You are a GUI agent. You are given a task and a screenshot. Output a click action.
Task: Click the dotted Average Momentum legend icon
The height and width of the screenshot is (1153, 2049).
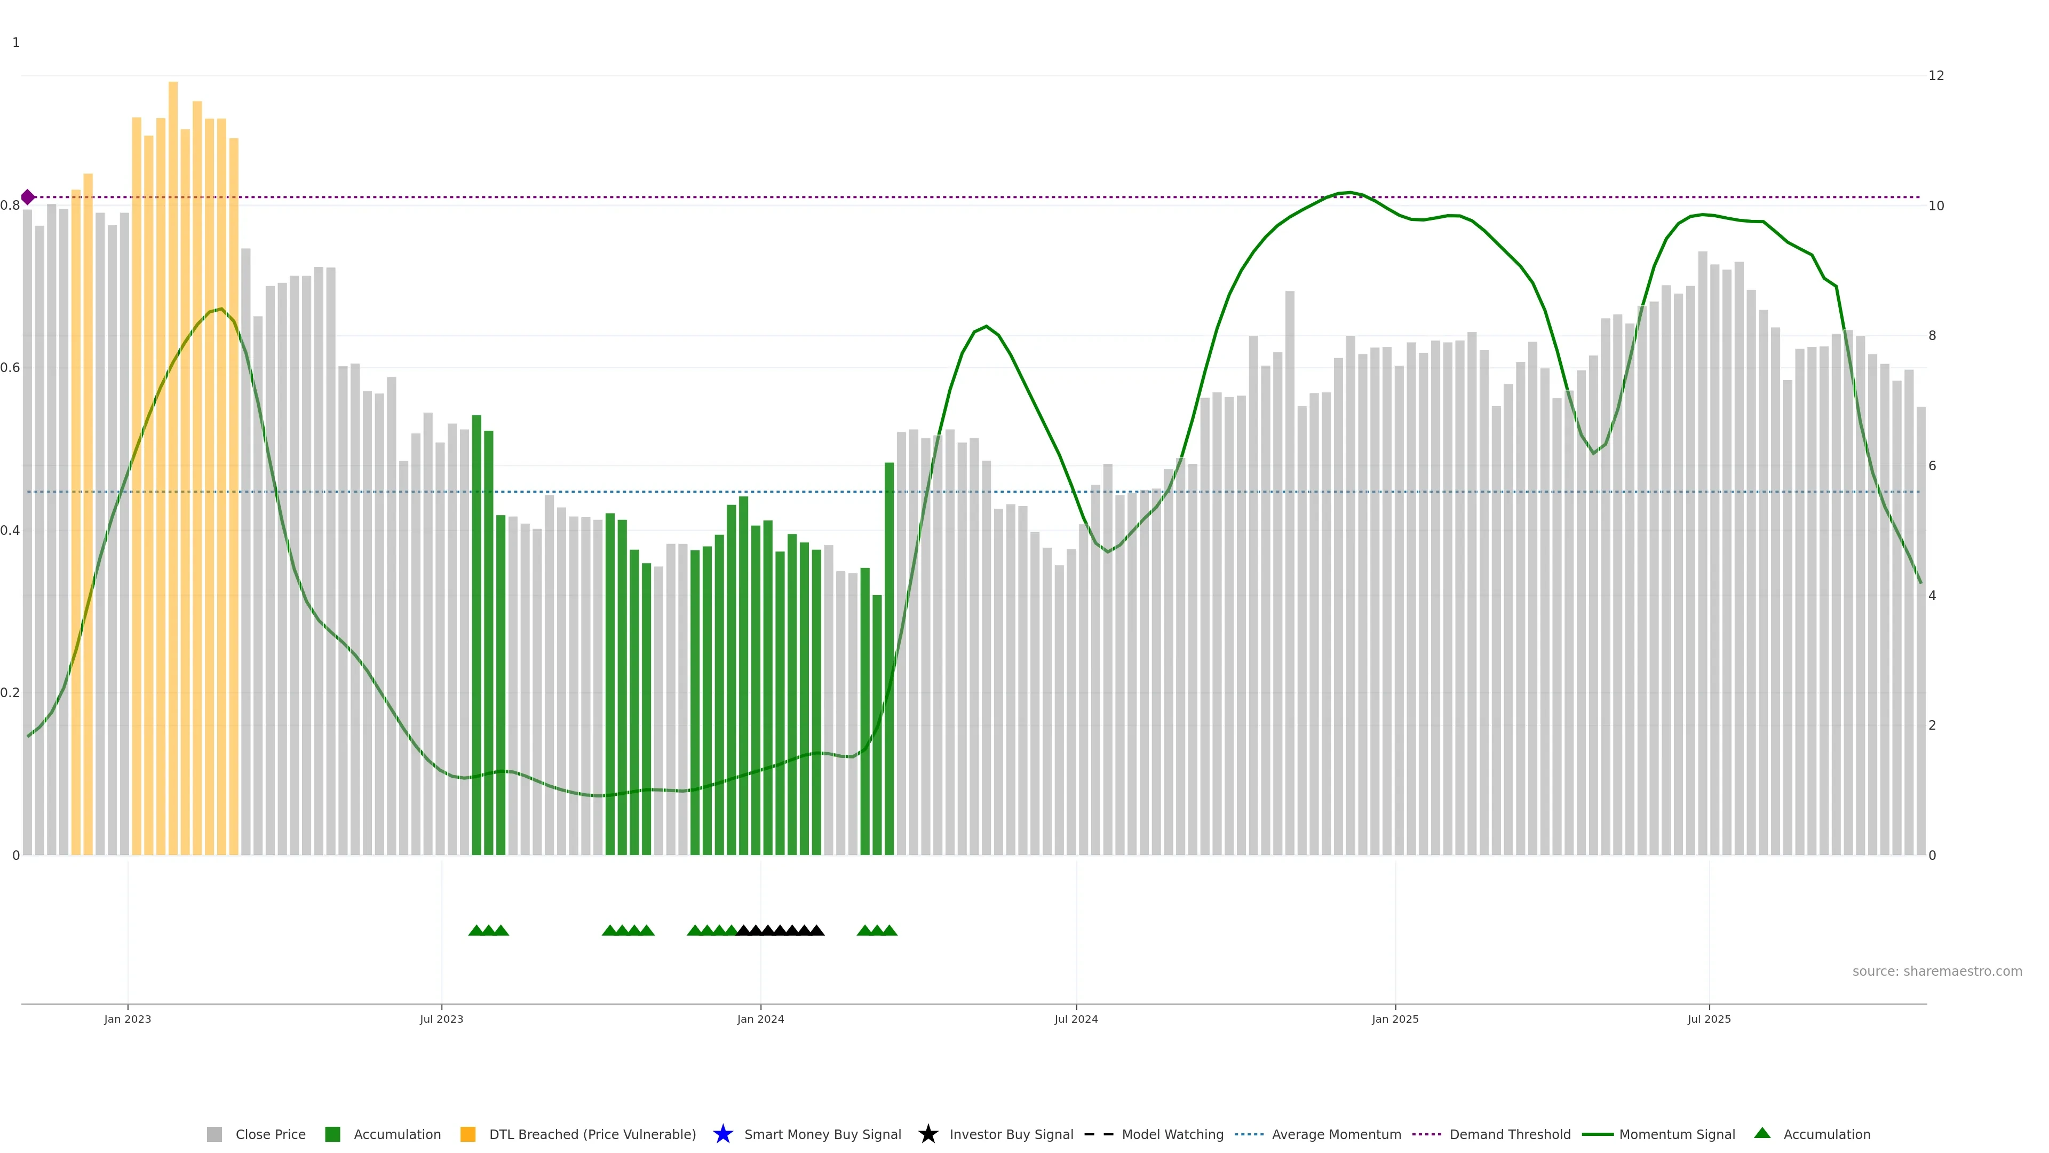tap(1249, 1135)
